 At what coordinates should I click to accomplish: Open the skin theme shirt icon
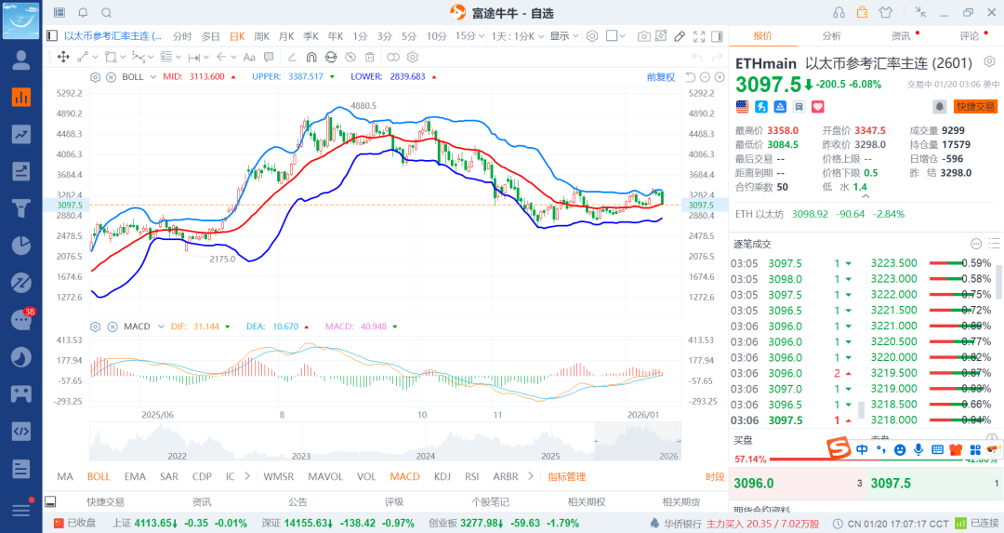click(886, 12)
